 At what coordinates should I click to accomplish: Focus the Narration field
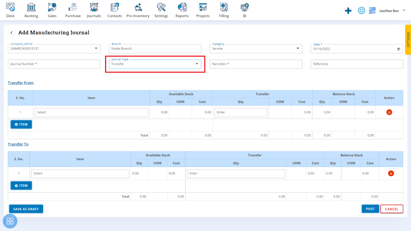pyautogui.click(x=256, y=64)
